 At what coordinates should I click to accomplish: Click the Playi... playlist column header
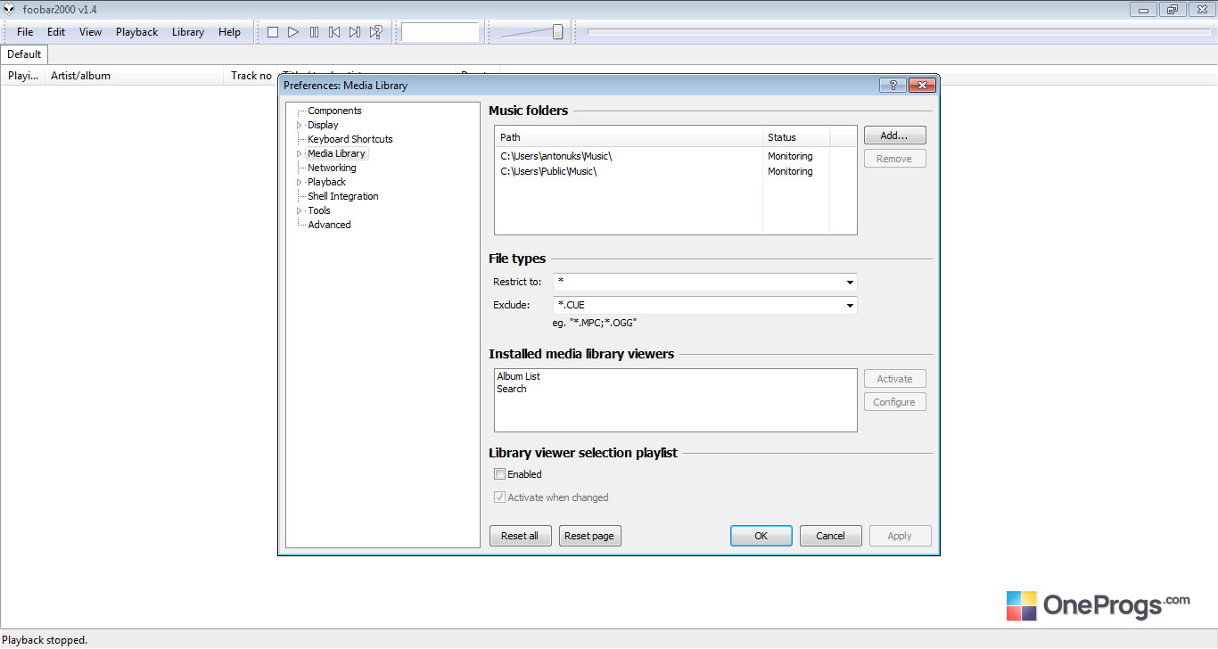(22, 76)
